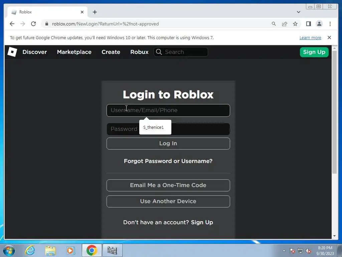342x257 pixels.
Task: Choose the S_thenice1 autofill suggestion
Action: coord(155,127)
